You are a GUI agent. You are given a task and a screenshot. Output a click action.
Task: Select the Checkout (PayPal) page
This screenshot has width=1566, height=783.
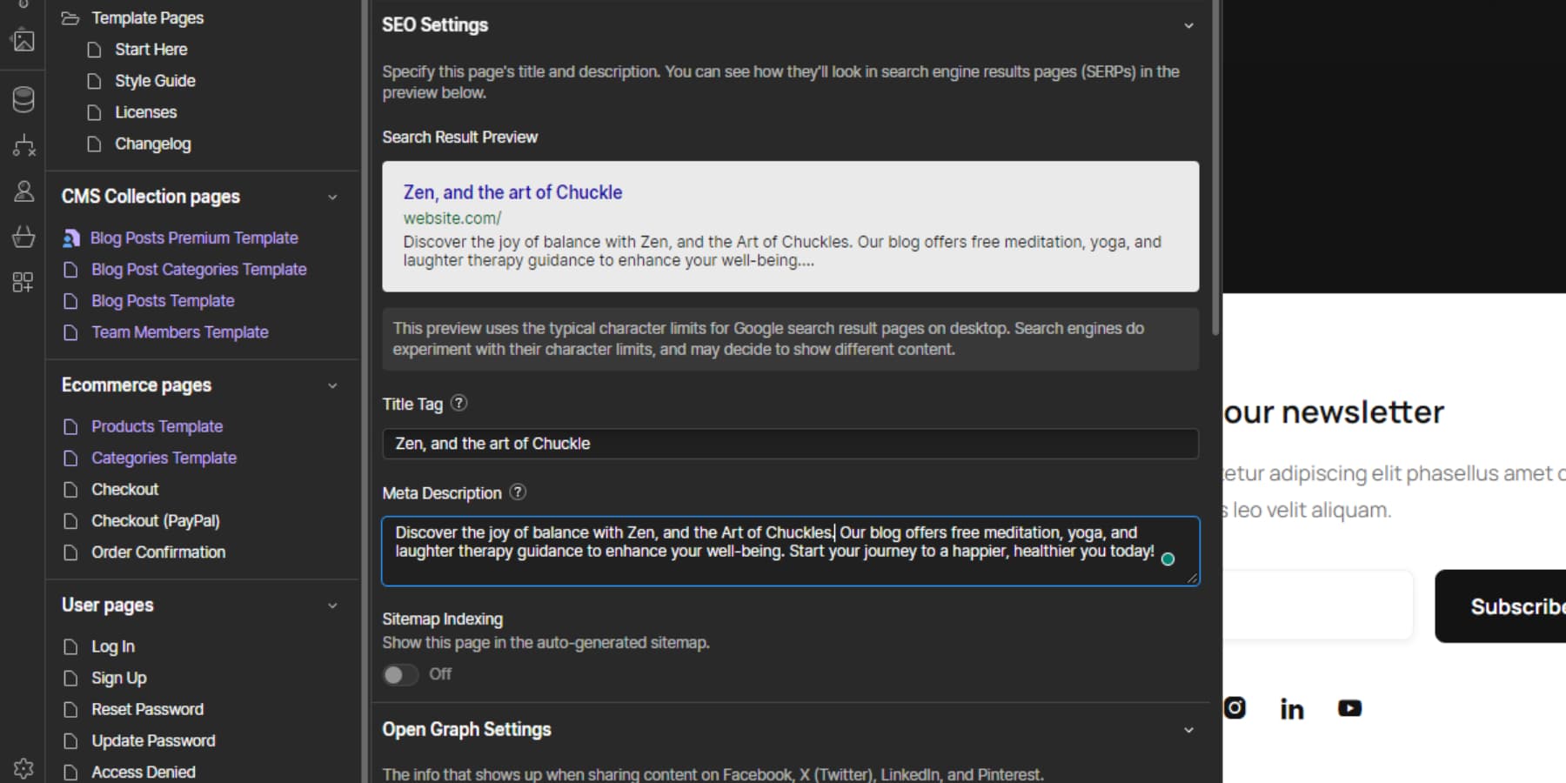point(155,520)
